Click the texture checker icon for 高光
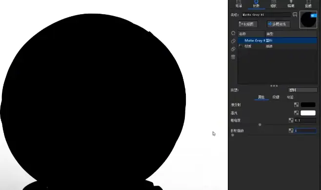Image resolution: width=321 pixels, height=190 pixels. pos(296,113)
